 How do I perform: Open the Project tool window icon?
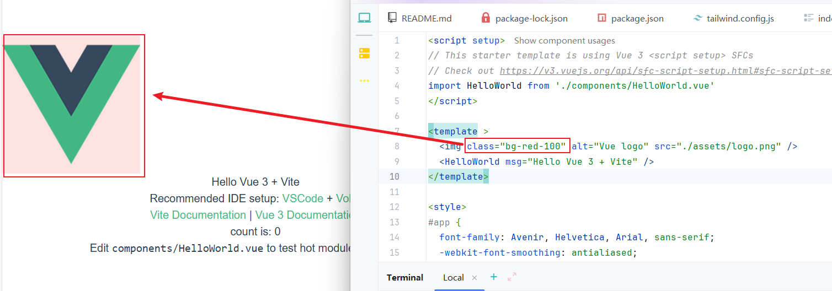click(x=364, y=18)
